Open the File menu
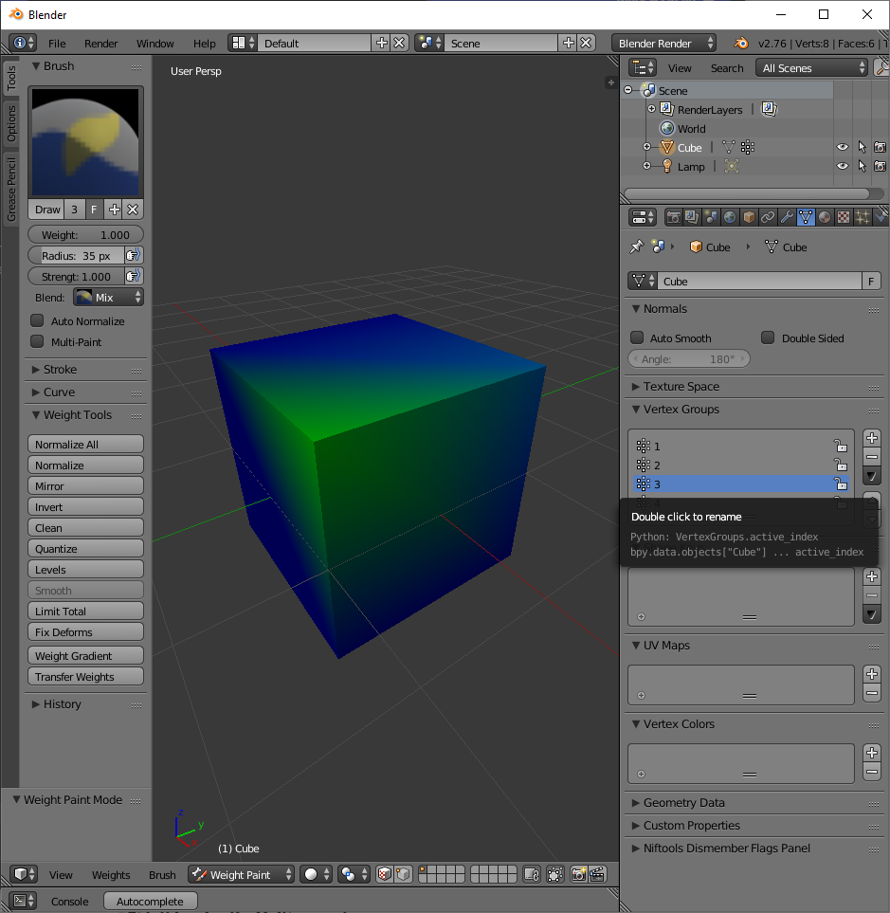Screen dimensions: 890x913 (x=57, y=44)
